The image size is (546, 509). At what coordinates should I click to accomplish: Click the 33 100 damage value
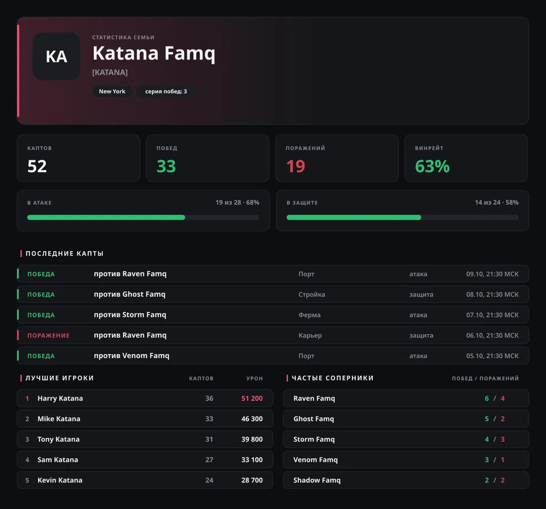click(252, 459)
